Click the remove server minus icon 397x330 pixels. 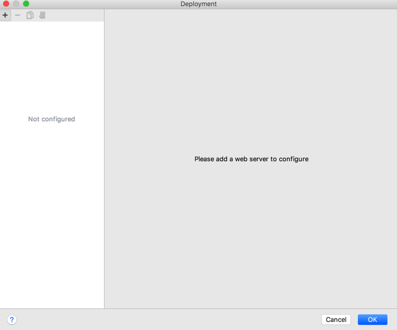pyautogui.click(x=17, y=15)
